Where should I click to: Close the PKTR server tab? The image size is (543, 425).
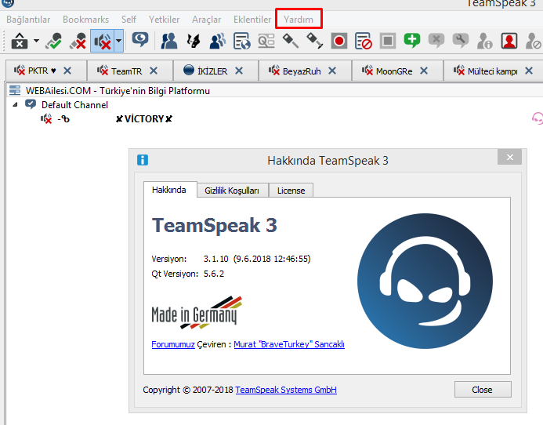[x=67, y=71]
